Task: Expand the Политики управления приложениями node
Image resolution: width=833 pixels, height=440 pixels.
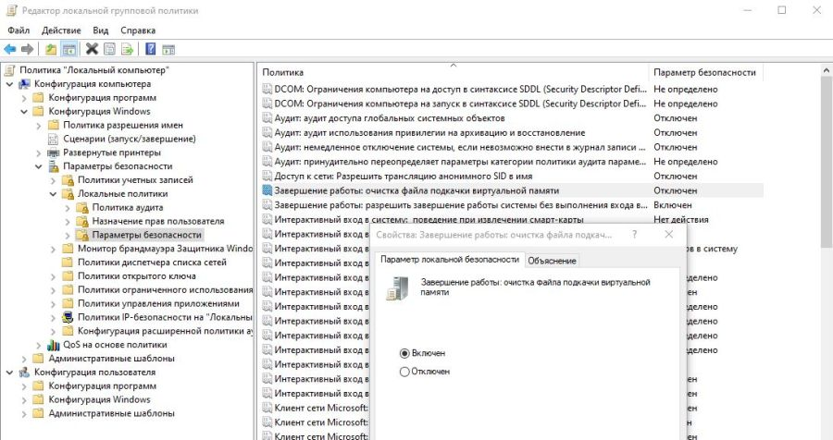Action: click(53, 303)
